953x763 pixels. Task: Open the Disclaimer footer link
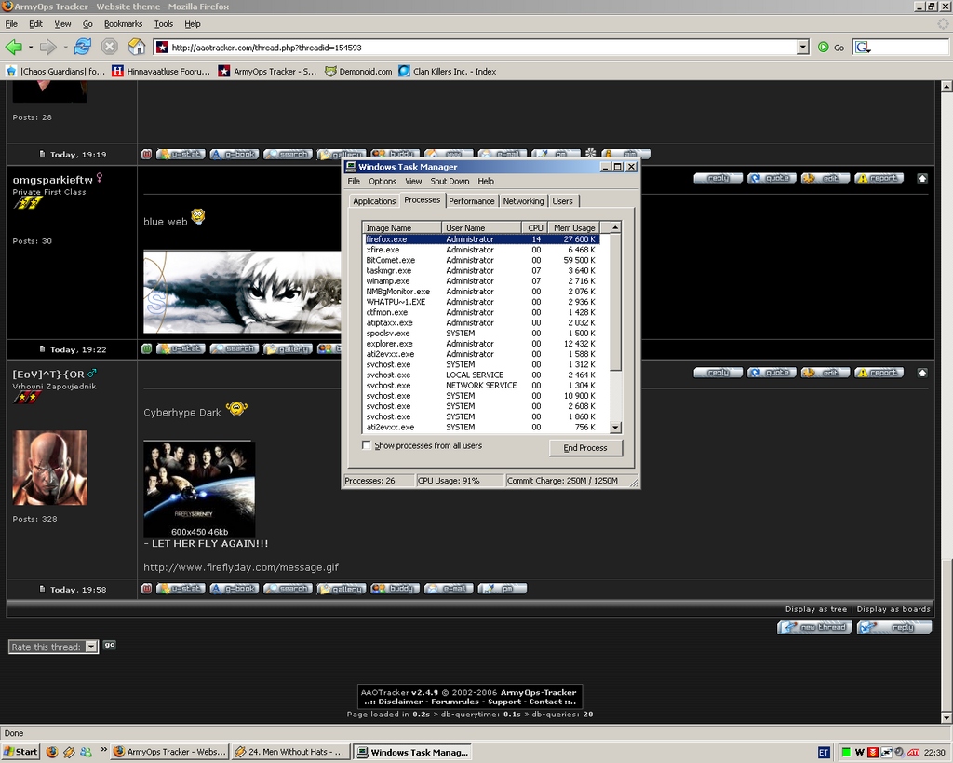[x=400, y=702]
